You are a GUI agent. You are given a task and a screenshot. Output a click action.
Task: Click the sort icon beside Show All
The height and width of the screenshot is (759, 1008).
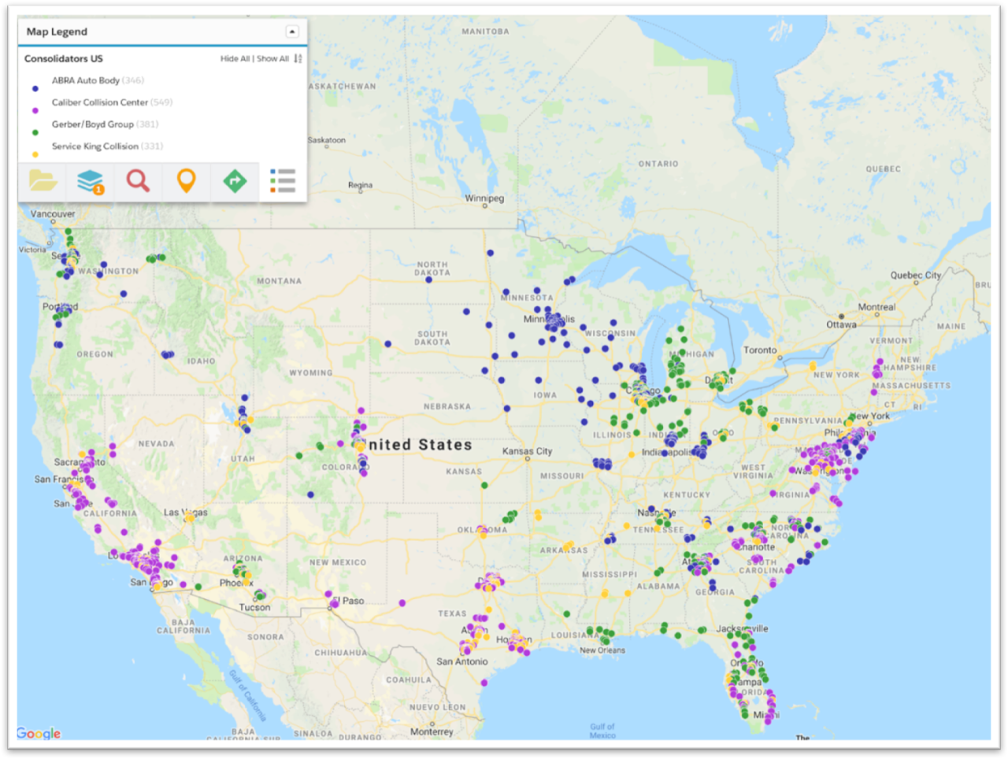pos(298,58)
